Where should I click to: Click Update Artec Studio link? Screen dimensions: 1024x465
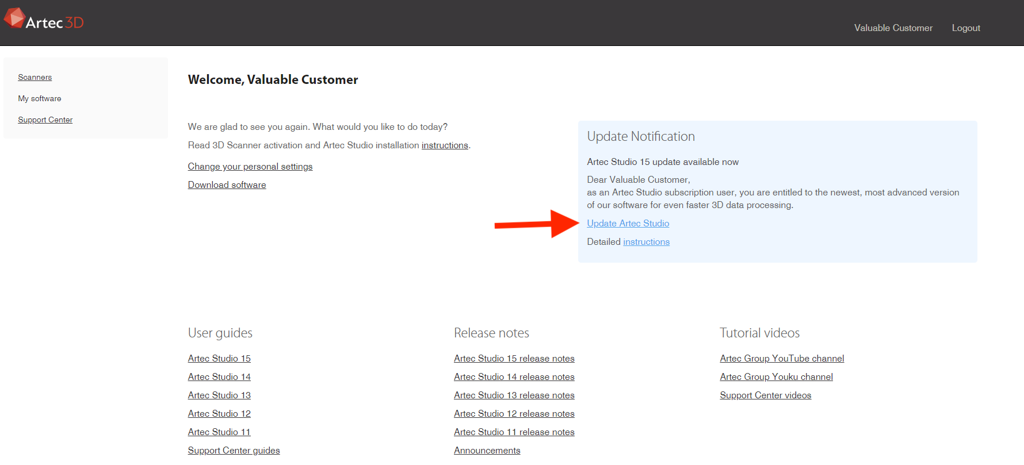click(x=628, y=224)
